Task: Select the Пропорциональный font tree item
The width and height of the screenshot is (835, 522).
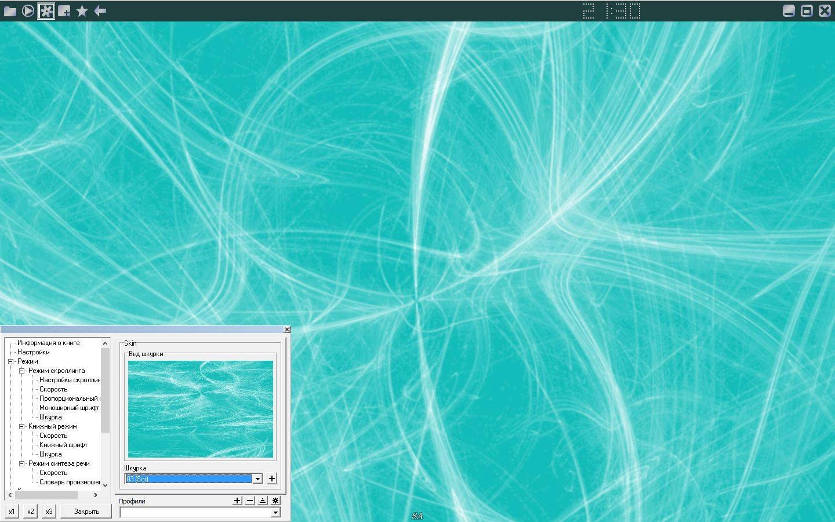Action: (70, 398)
